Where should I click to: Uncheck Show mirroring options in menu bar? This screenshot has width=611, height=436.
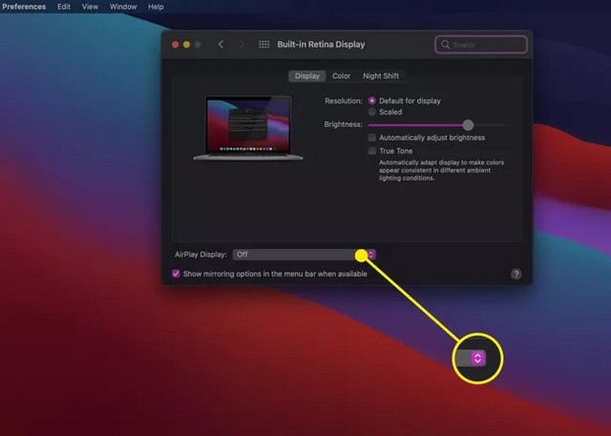[x=176, y=274]
